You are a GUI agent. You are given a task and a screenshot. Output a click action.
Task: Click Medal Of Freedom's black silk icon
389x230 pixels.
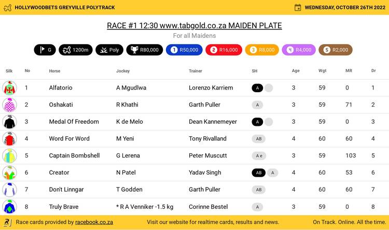pyautogui.click(x=9, y=122)
